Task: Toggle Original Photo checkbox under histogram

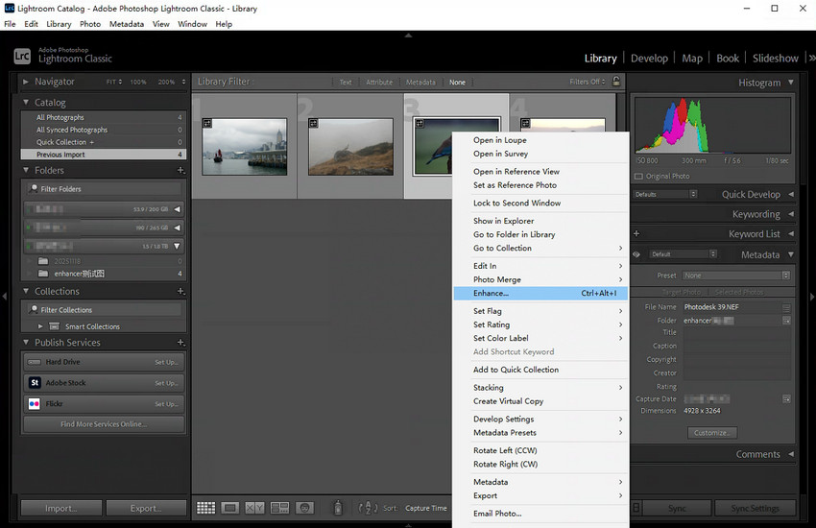Action: pyautogui.click(x=638, y=177)
